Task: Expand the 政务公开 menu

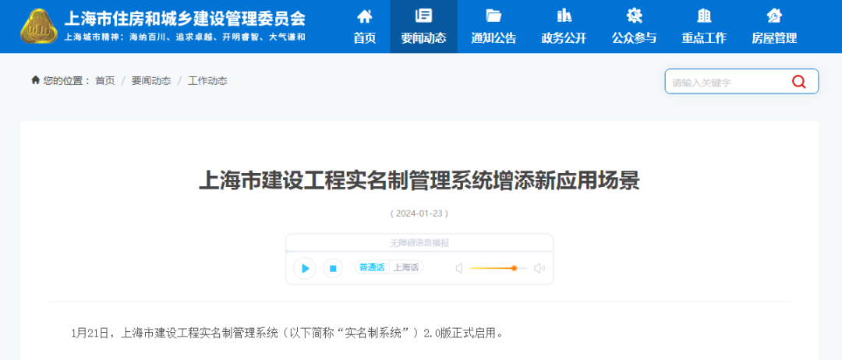Action: (x=564, y=26)
